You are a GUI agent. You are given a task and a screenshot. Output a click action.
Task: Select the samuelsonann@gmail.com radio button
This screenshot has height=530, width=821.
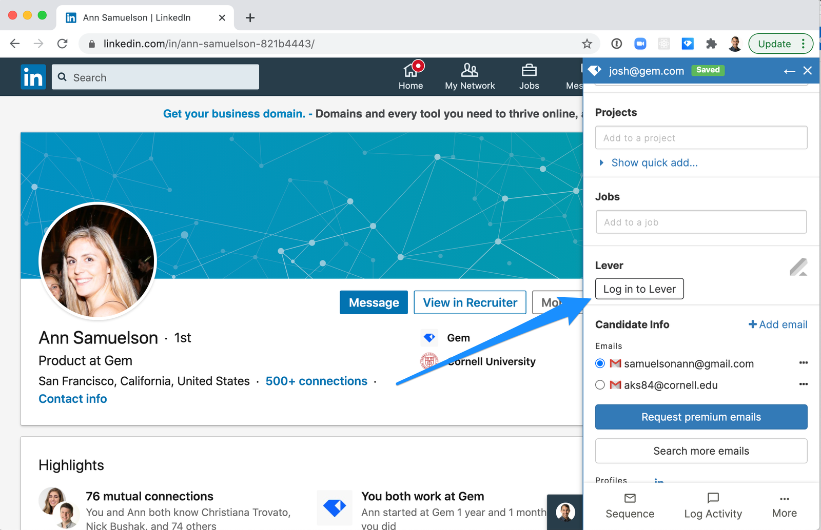600,363
